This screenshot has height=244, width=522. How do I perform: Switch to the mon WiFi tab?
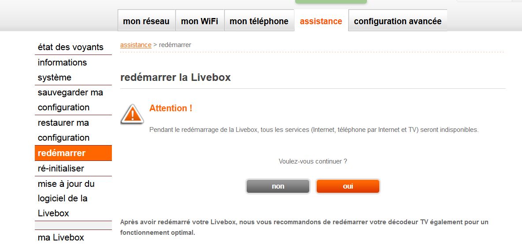click(200, 21)
